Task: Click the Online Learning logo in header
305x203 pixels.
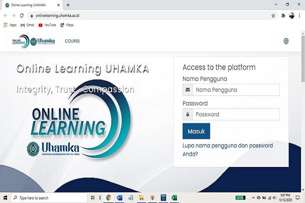Action: [x=20, y=41]
